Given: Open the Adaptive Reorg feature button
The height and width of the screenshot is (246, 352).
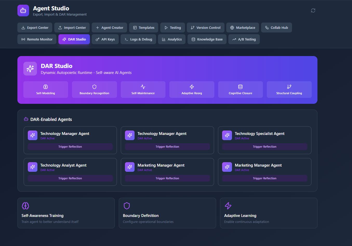Looking at the screenshot, I should (192, 90).
